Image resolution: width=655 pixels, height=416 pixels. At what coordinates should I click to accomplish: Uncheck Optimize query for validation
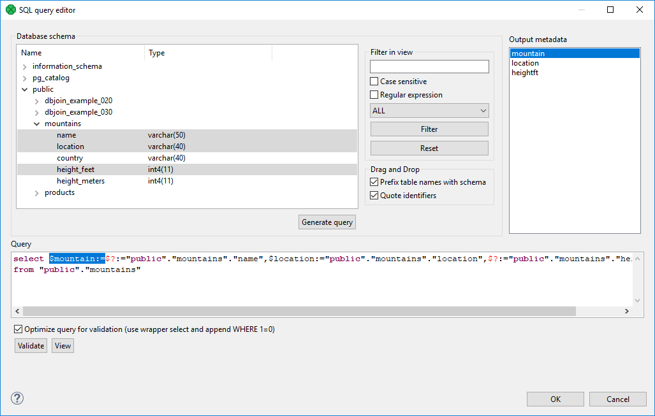pyautogui.click(x=18, y=329)
